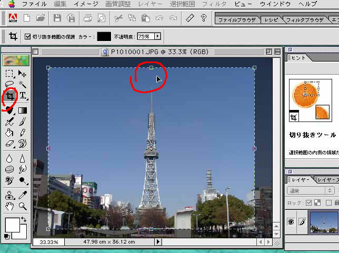The width and height of the screenshot is (339, 253).
Task: Open the 不透明度 opacity arrow popup
Action: [157, 37]
